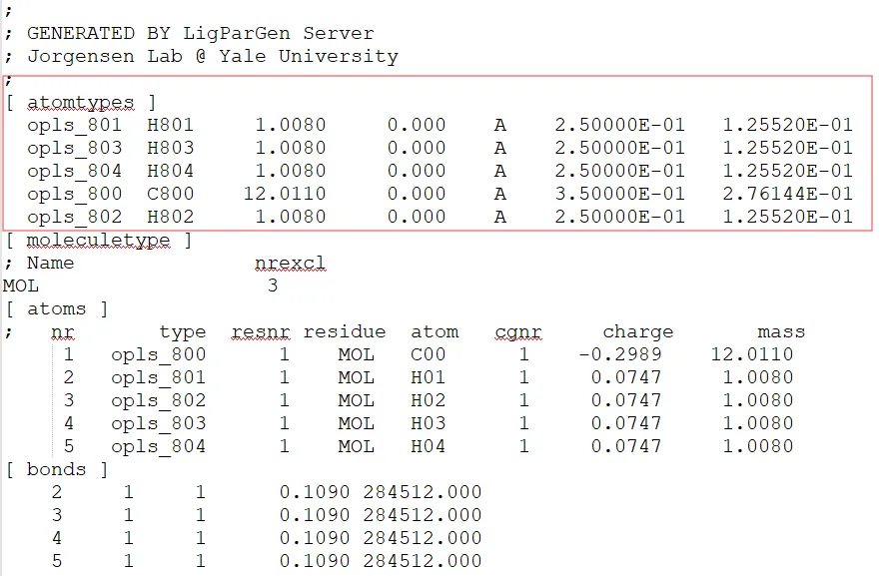Screen dimensions: 889x576
Task: Click the 'GENERATED BY LigParGen Server' comment line
Action: (201, 33)
